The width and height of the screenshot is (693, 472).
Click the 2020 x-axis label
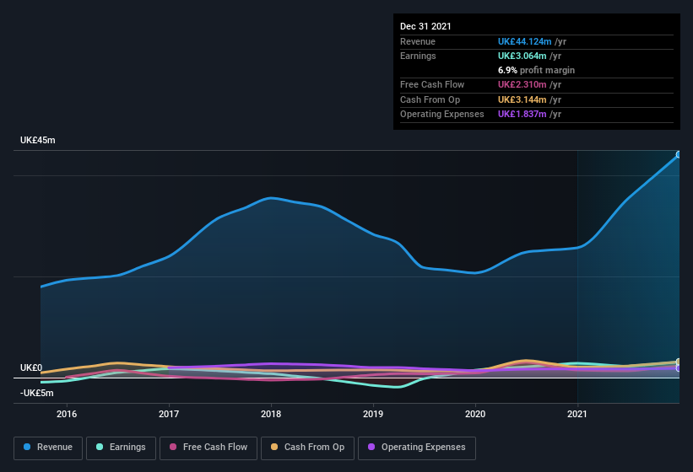click(475, 414)
